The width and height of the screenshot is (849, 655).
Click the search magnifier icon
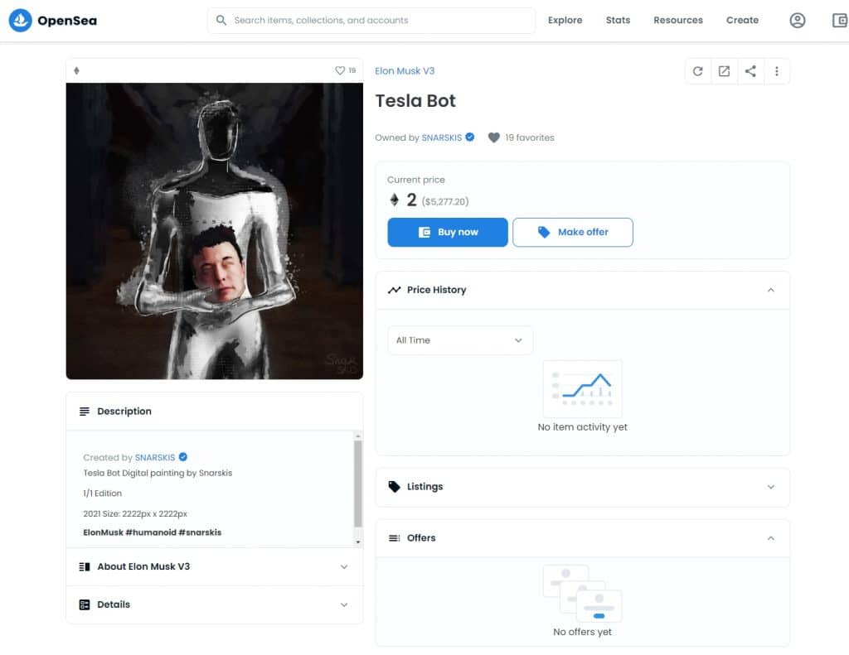point(221,21)
